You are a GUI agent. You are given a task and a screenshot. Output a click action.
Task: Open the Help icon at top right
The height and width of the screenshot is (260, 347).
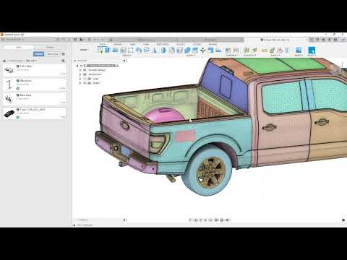point(335,40)
